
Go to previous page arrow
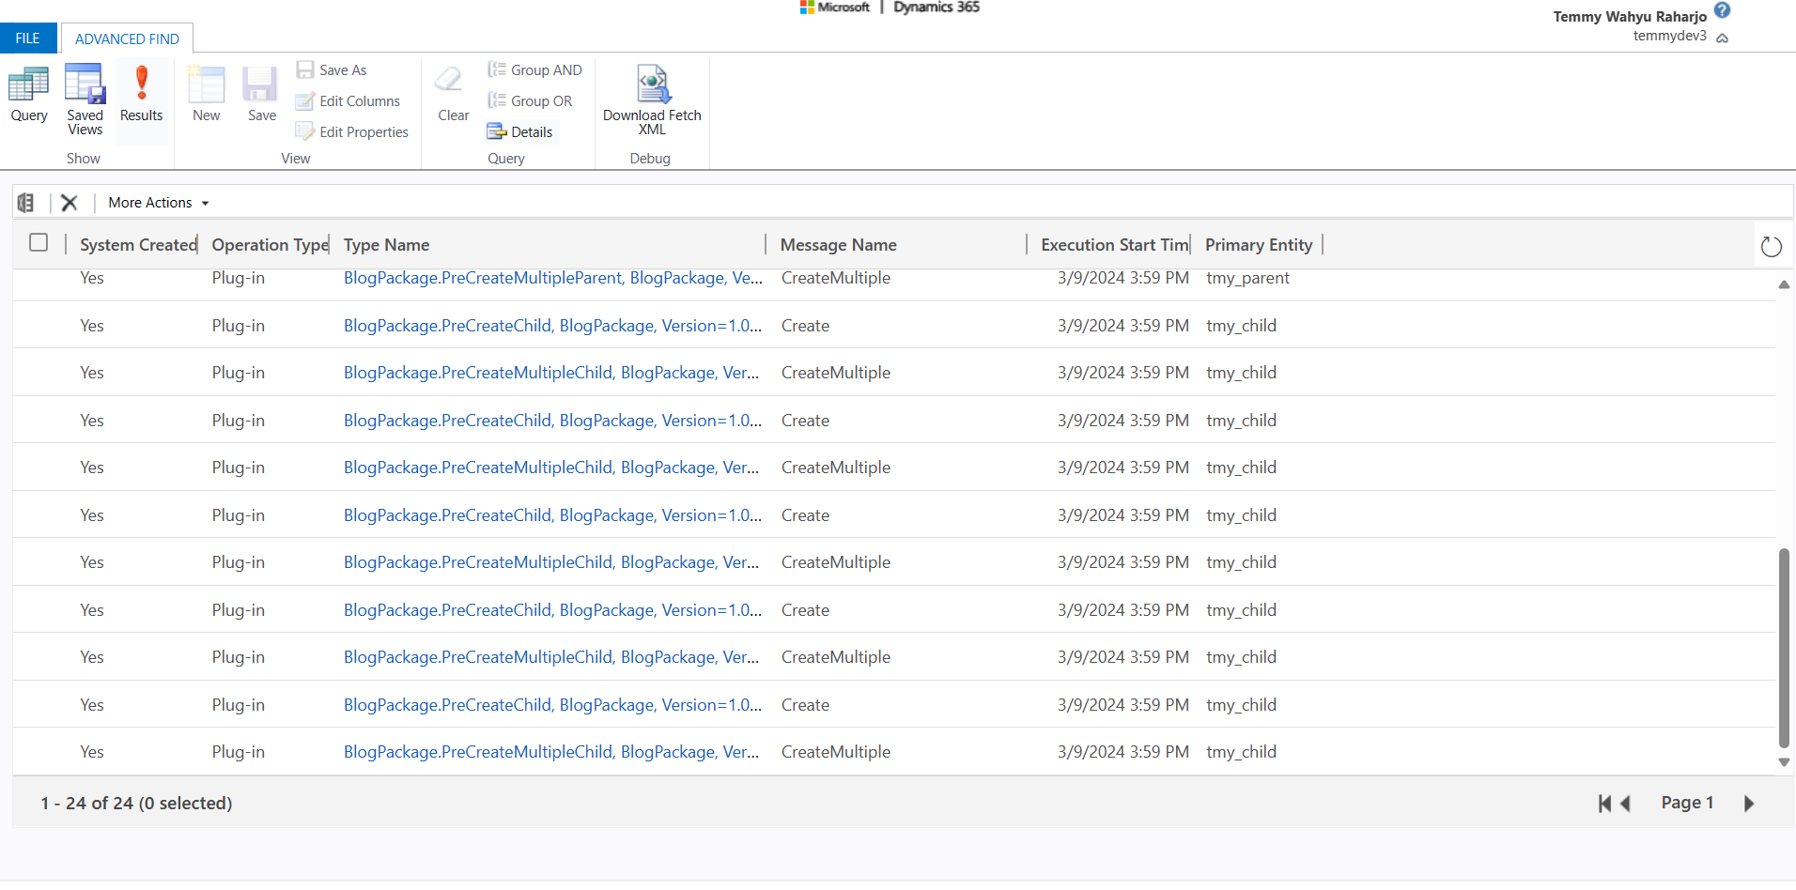(1625, 804)
